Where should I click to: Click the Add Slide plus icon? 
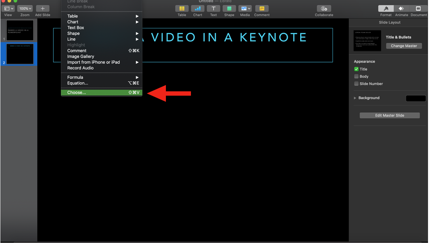coord(43,9)
